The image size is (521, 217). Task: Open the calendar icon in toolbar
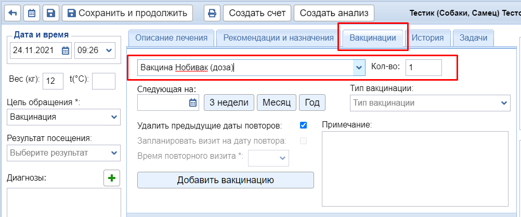coord(32,13)
